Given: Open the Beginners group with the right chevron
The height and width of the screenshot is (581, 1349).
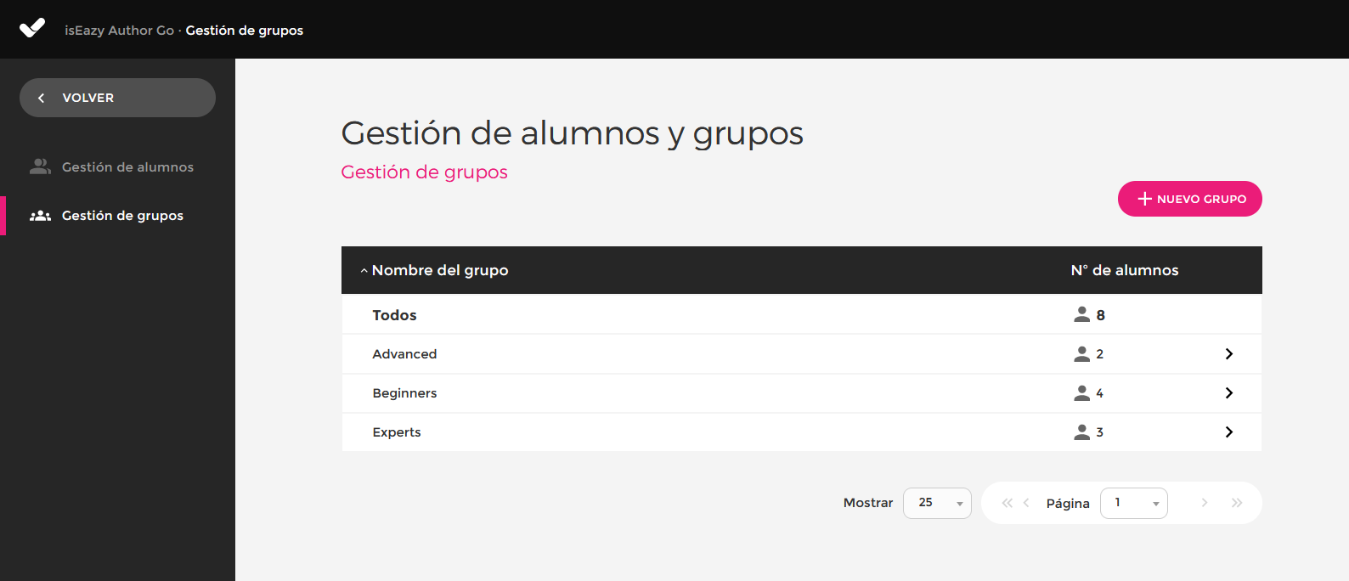Looking at the screenshot, I should tap(1228, 393).
